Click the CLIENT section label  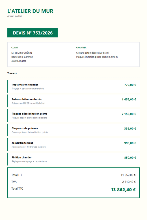tap(15, 48)
